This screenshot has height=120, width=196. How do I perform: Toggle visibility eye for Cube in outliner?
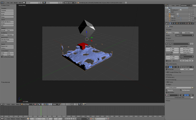tap(189, 16)
